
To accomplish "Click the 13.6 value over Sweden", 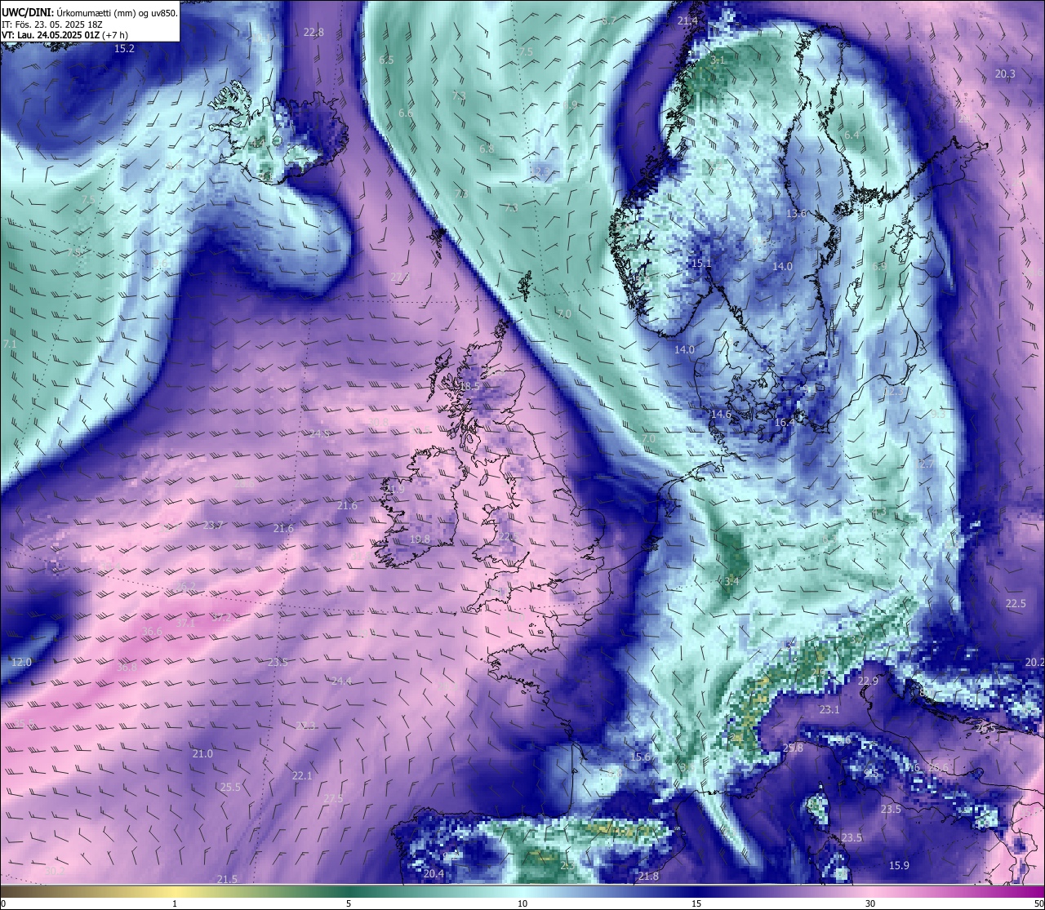I will 797,214.
